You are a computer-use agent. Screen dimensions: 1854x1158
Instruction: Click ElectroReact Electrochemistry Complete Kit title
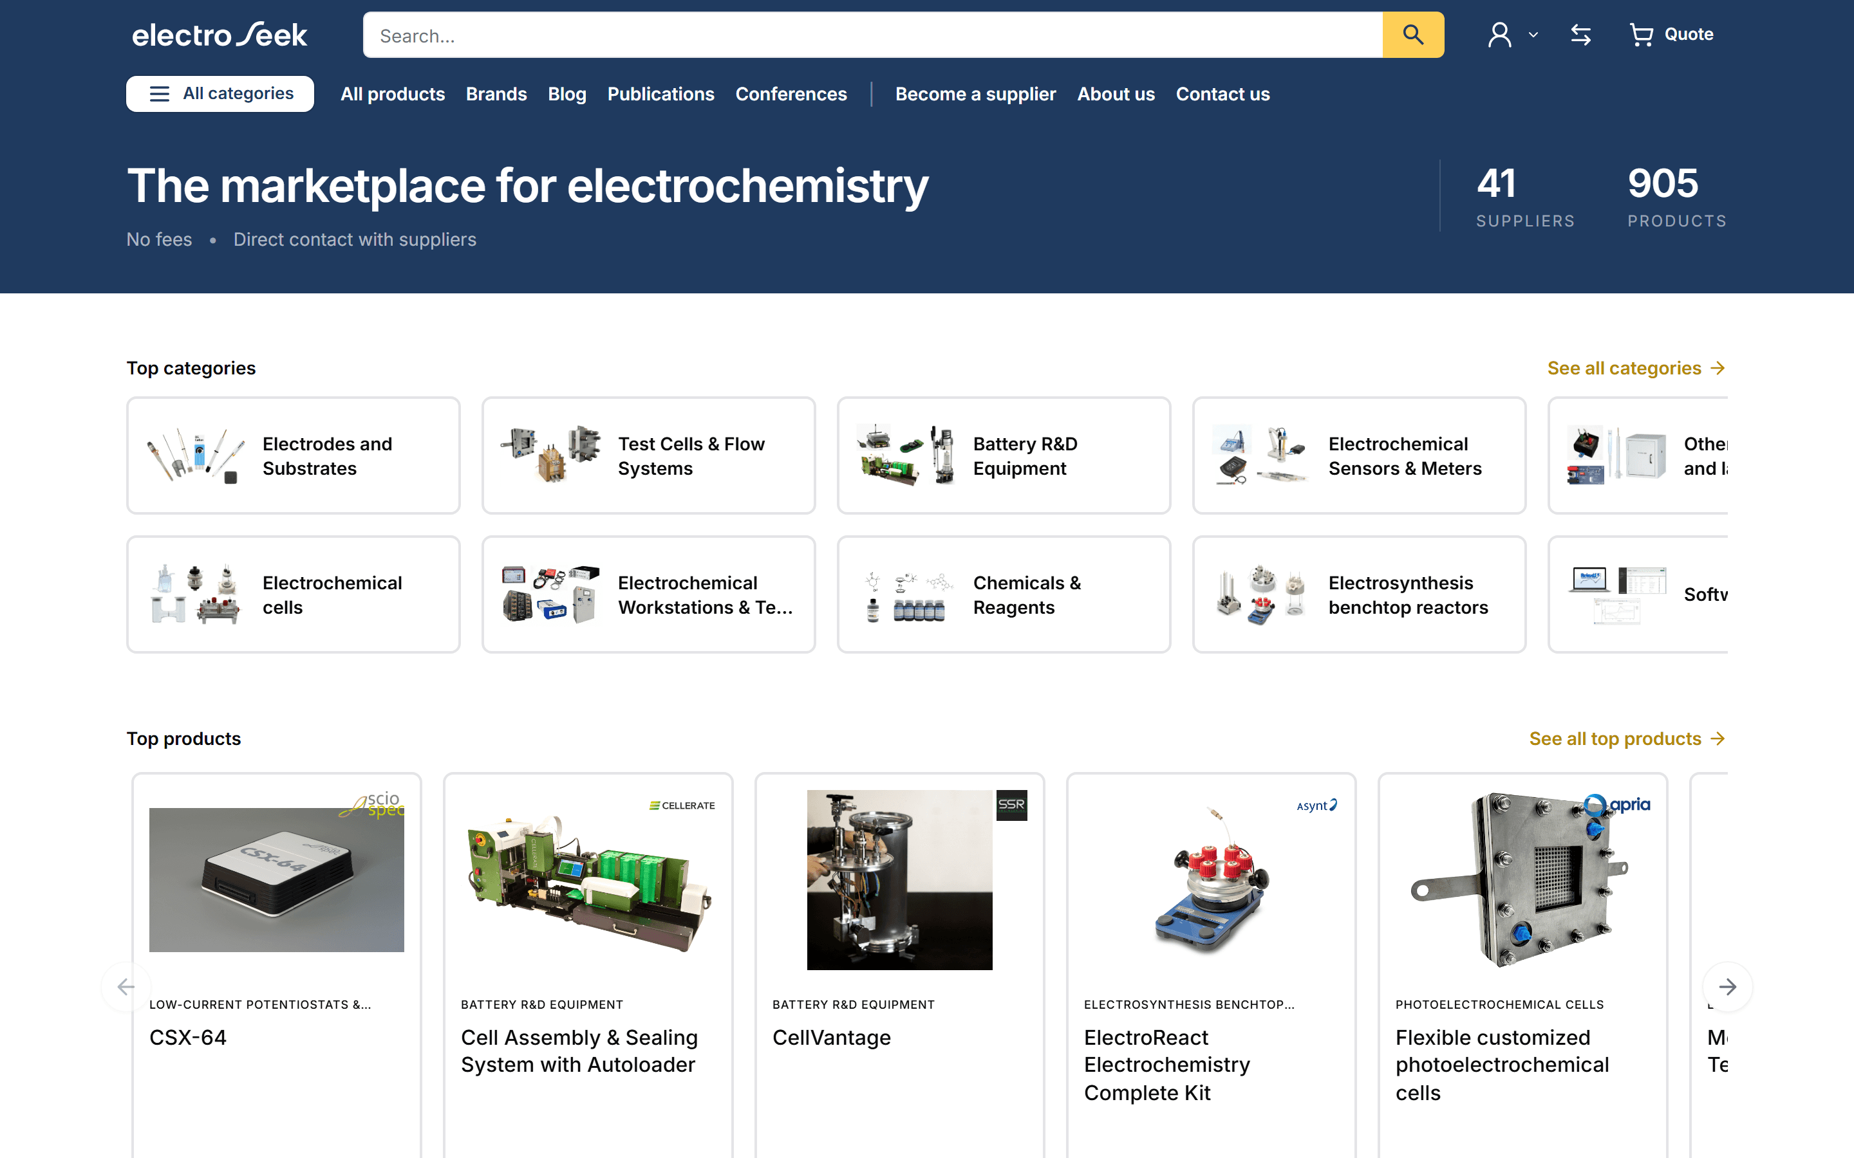pos(1166,1065)
